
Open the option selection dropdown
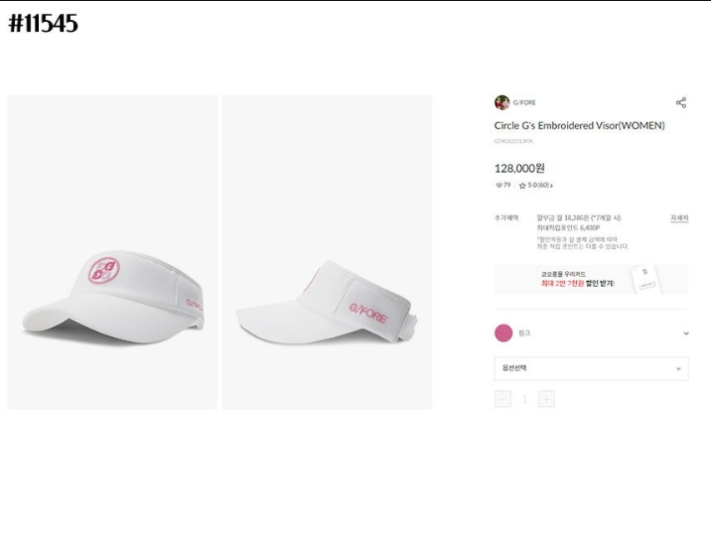pos(591,368)
